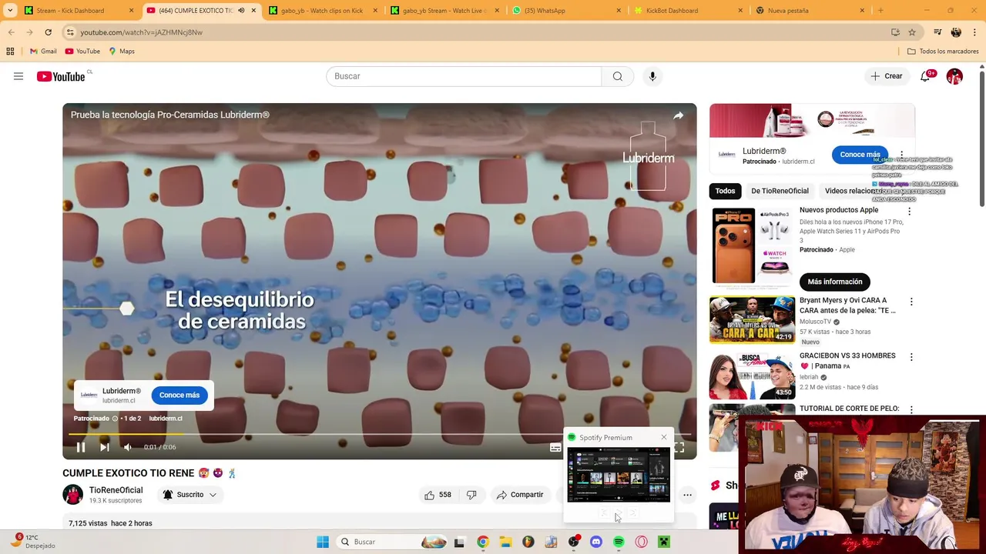Select the Todos filter chip
This screenshot has height=554, width=986.
pyautogui.click(x=725, y=191)
